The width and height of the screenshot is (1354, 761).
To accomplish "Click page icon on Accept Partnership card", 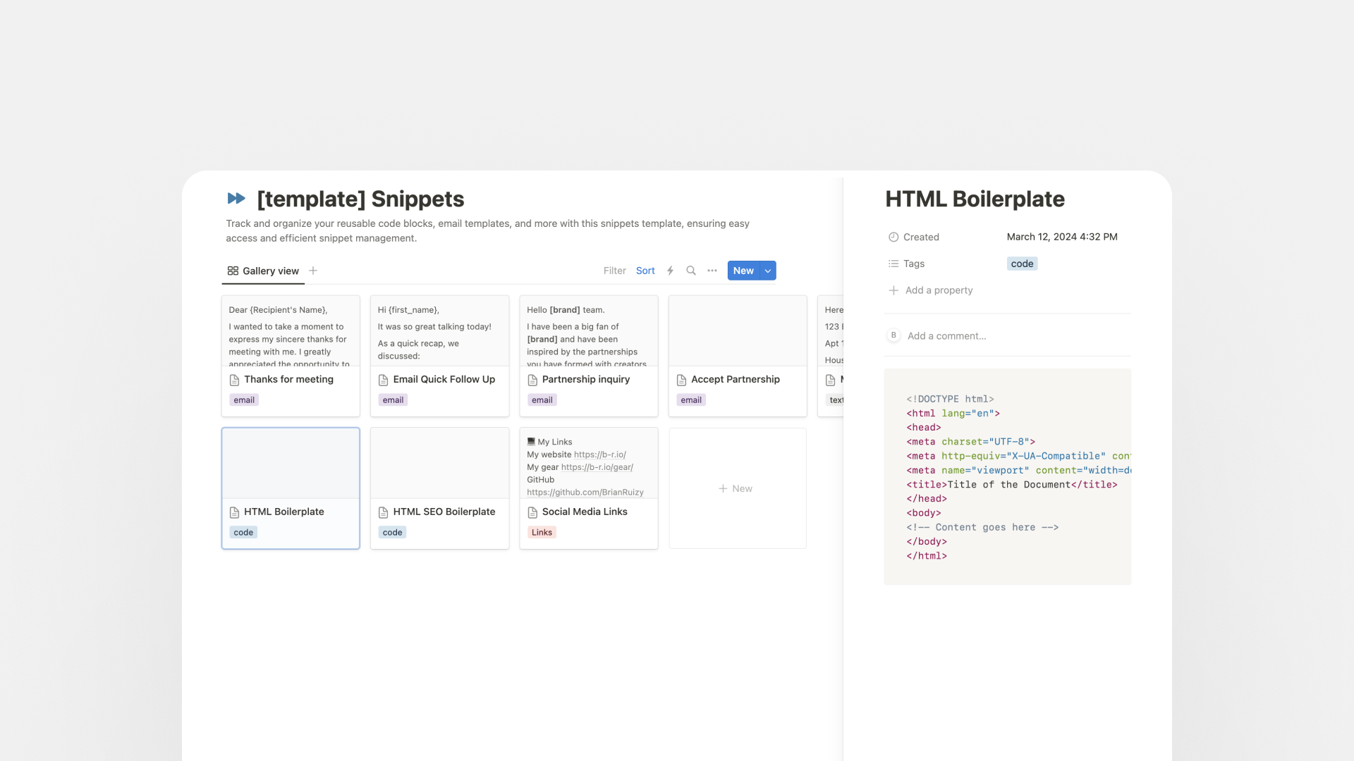I will (x=681, y=380).
